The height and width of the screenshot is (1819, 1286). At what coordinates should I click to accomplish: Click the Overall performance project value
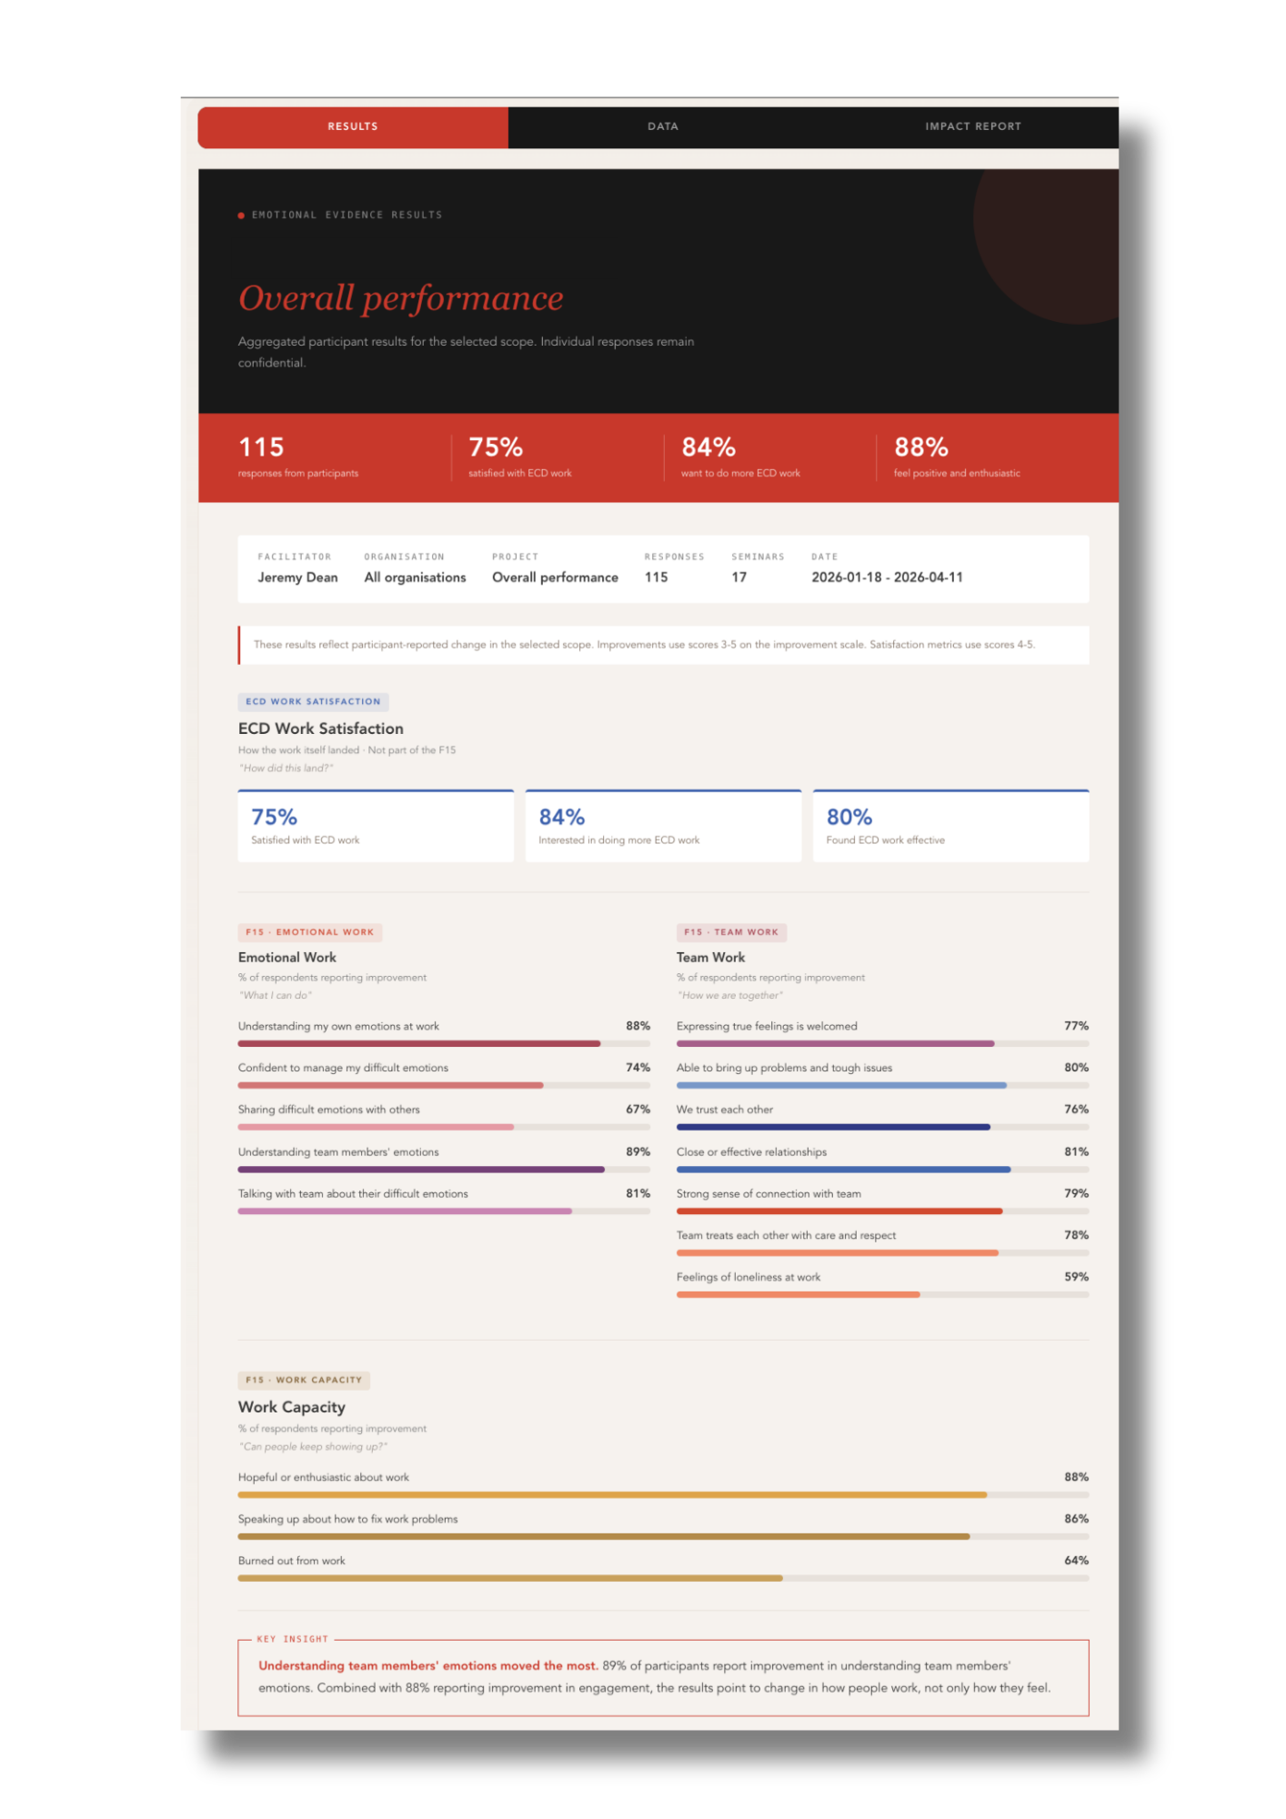tap(555, 578)
